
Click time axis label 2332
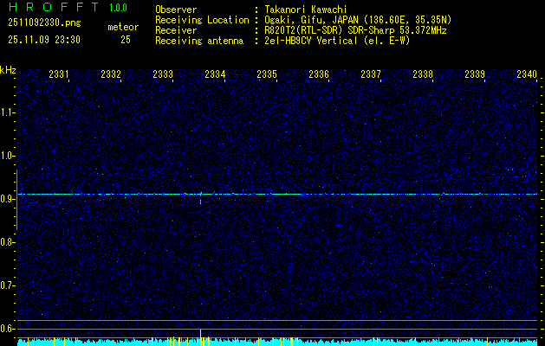tap(111, 74)
